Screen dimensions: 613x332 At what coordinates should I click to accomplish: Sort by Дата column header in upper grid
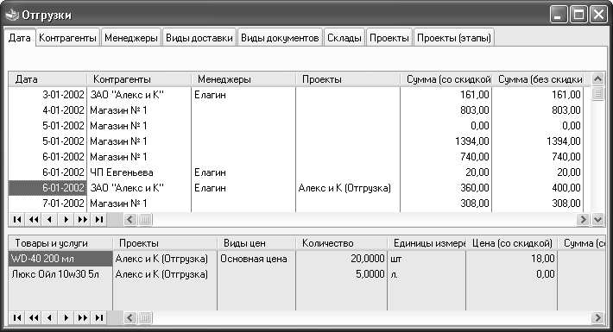point(47,79)
